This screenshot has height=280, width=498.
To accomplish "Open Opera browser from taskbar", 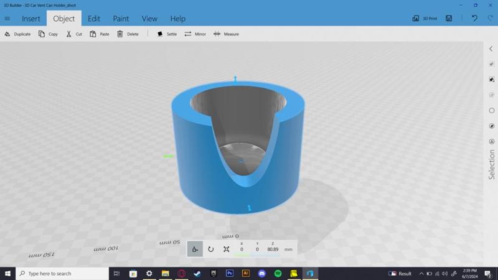I will (x=181, y=273).
